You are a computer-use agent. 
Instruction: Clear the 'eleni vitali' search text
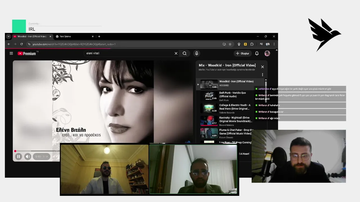pyautogui.click(x=176, y=53)
